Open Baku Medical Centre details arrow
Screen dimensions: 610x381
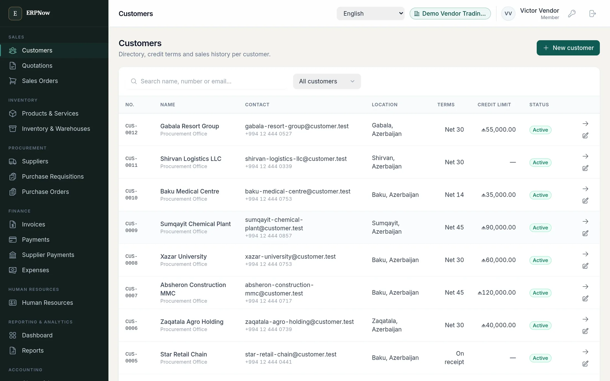click(585, 189)
